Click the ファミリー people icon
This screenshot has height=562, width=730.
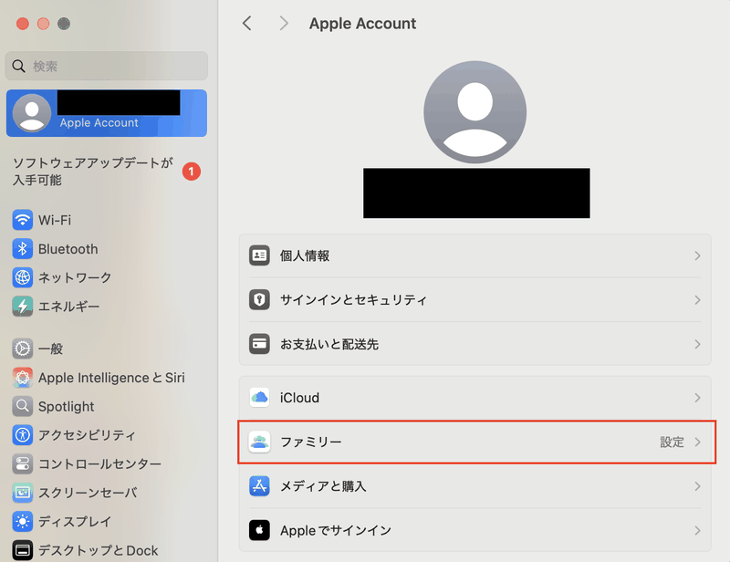tap(259, 442)
